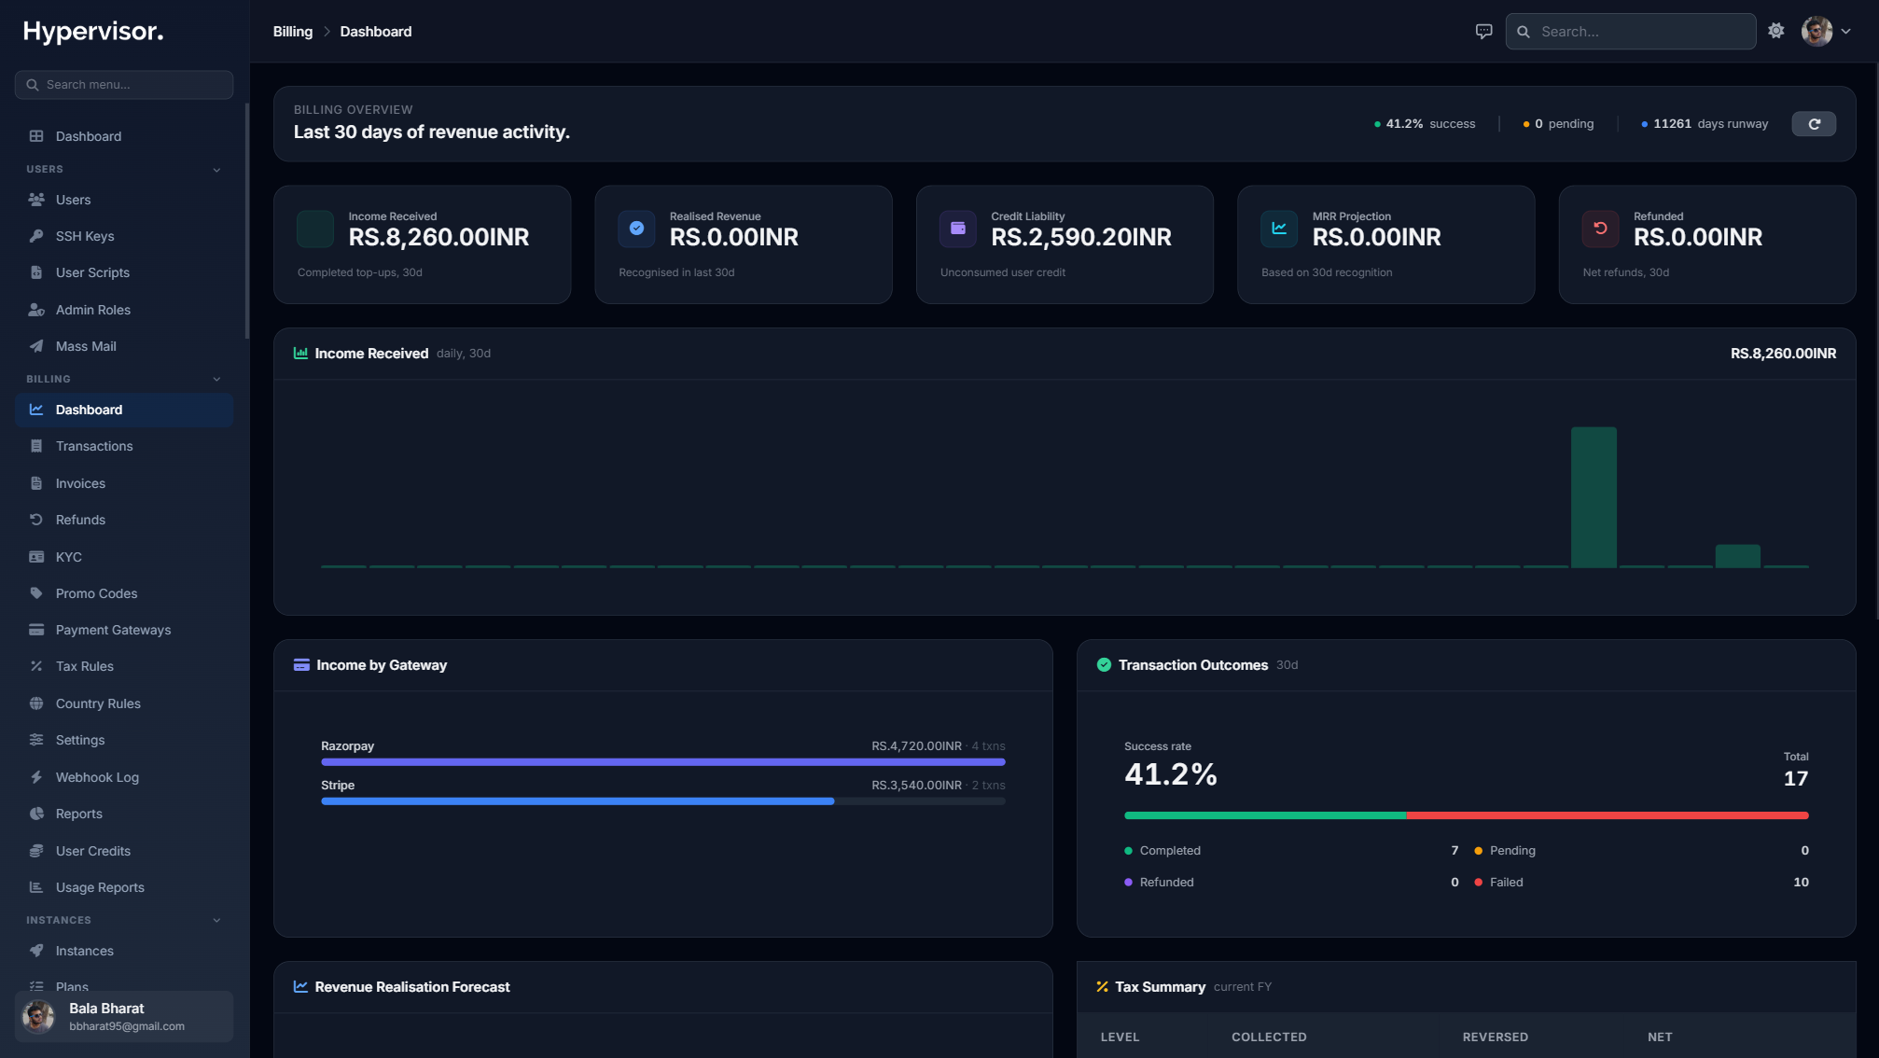Viewport: 1879px width, 1058px height.
Task: Click the MRR Projection chart icon
Action: point(1279,229)
